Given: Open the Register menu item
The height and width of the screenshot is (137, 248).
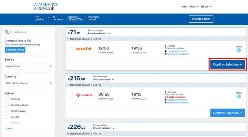Looking at the screenshot, I should [x=194, y=6].
